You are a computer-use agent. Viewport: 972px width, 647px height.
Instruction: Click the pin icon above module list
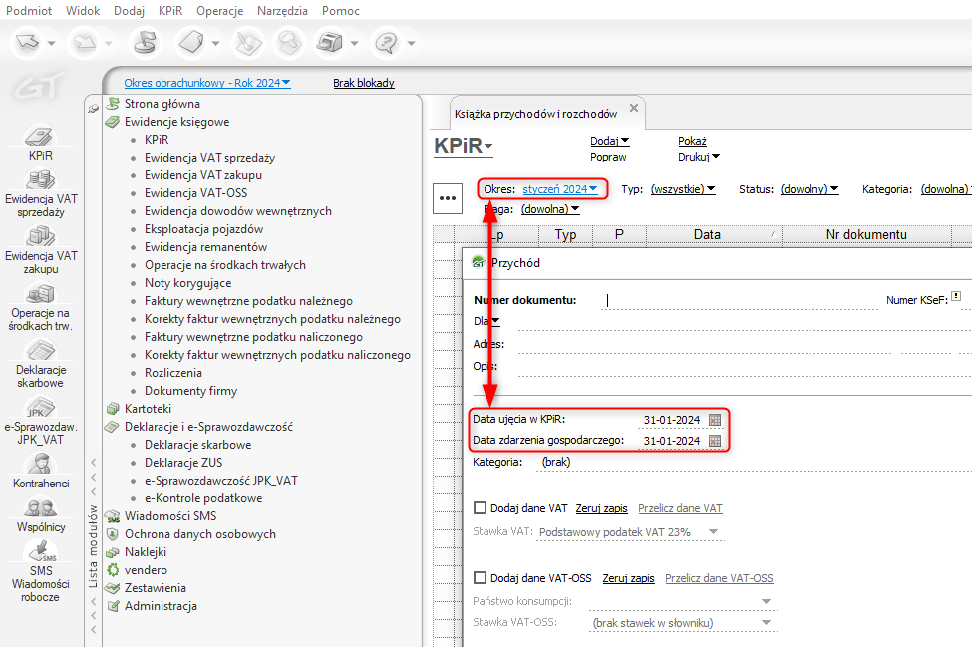[x=93, y=109]
